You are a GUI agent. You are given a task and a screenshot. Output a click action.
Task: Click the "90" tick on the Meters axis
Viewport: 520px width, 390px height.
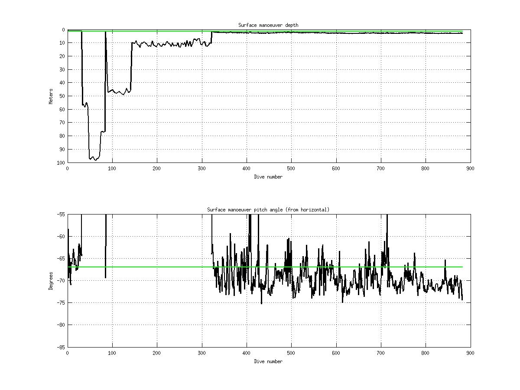click(62, 149)
